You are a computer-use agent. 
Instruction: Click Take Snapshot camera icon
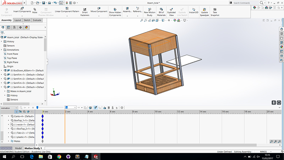point(215,10)
